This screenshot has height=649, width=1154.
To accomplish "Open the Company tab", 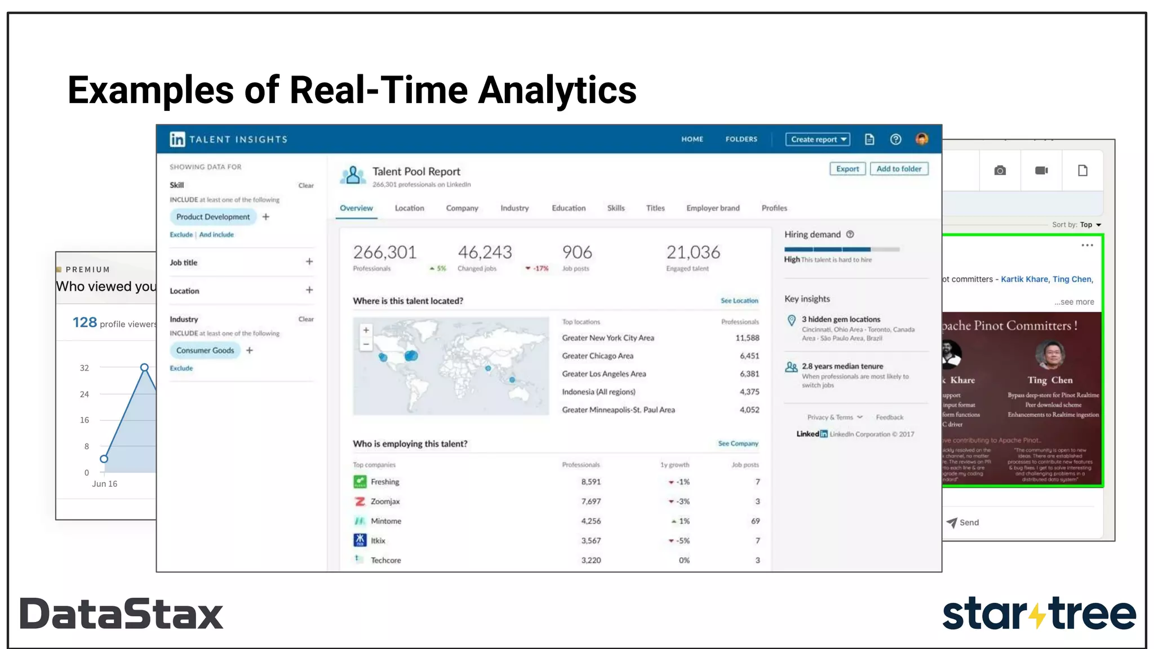I will point(462,208).
